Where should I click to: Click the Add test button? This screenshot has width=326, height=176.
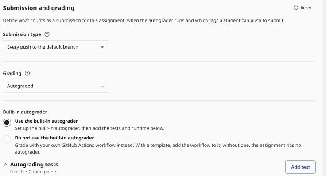pyautogui.click(x=300, y=167)
